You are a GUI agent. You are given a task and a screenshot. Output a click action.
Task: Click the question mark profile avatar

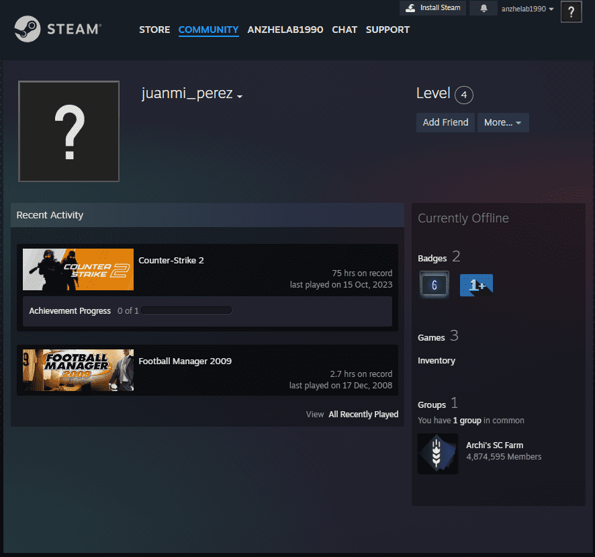click(68, 131)
